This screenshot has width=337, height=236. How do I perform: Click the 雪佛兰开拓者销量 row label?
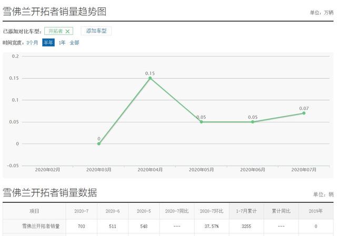pyautogui.click(x=41, y=226)
